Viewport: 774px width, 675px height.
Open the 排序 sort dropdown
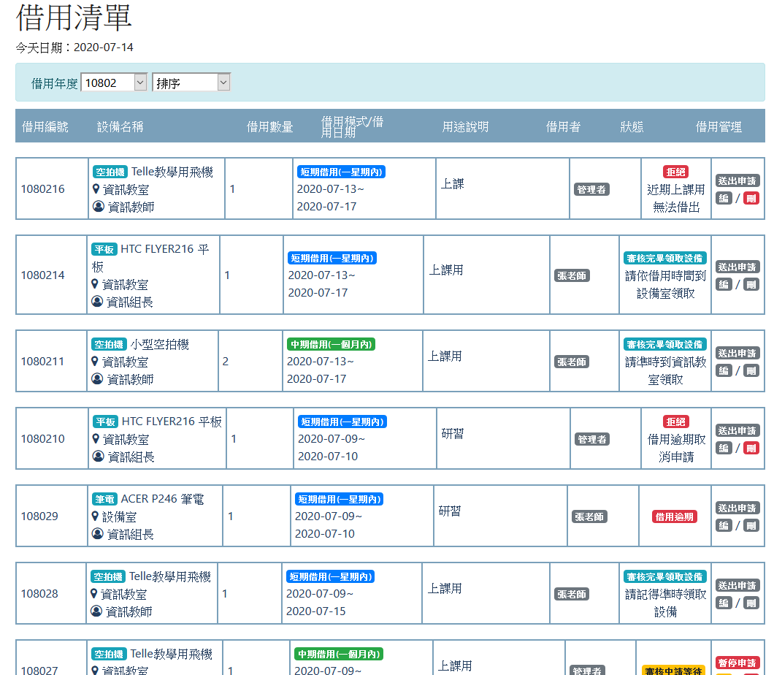point(191,83)
